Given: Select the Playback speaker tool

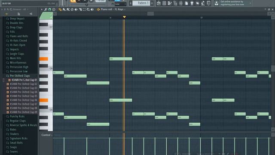Looking at the screenshot, I should [x=92, y=9].
